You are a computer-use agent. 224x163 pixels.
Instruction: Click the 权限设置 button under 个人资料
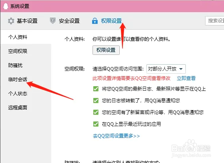106,50
